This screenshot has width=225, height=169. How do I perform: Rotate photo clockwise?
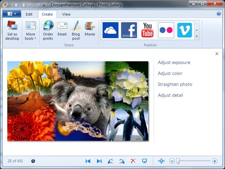pyautogui.click(x=122, y=161)
